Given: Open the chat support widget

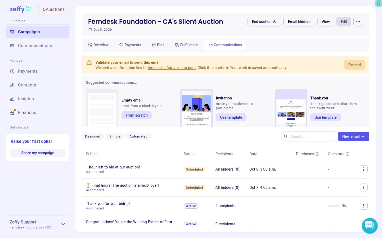Looking at the screenshot, I should click(370, 226).
